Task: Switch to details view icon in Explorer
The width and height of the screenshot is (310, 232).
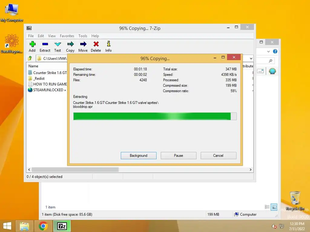Action: coord(267,207)
